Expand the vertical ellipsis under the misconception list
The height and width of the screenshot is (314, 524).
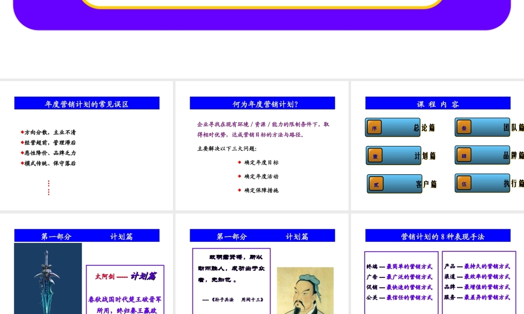click(x=49, y=187)
